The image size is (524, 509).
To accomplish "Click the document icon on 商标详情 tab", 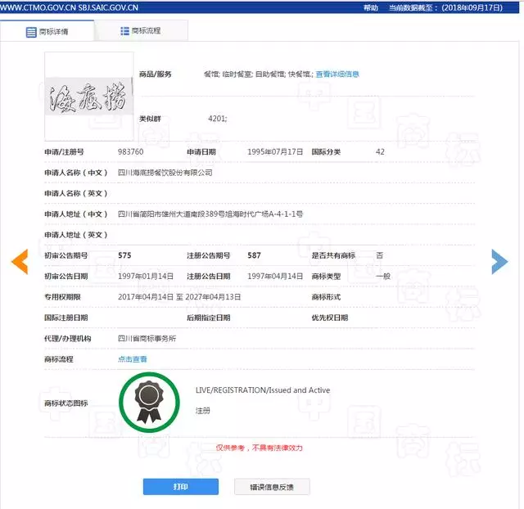I will point(31,32).
